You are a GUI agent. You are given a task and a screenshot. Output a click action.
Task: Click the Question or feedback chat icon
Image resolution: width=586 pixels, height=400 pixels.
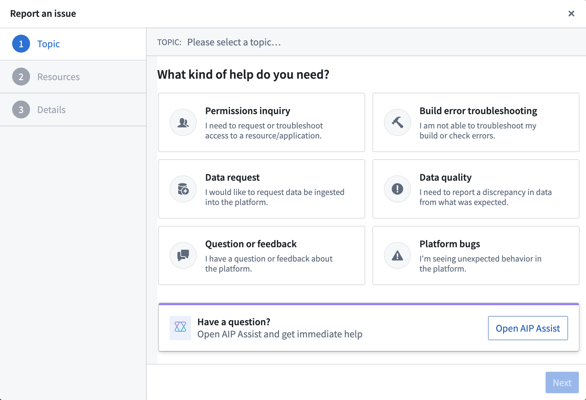(x=183, y=256)
